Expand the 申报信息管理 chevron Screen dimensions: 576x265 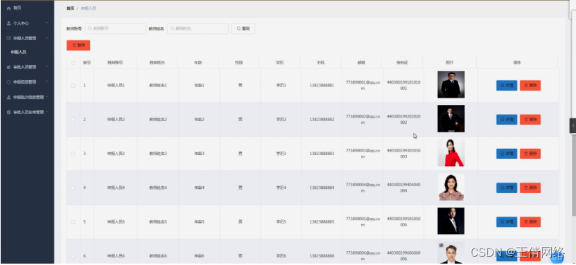point(47,82)
